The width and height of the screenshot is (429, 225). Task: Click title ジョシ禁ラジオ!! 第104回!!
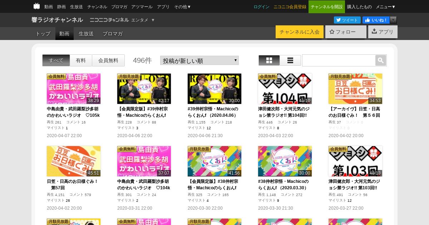pos(284,112)
